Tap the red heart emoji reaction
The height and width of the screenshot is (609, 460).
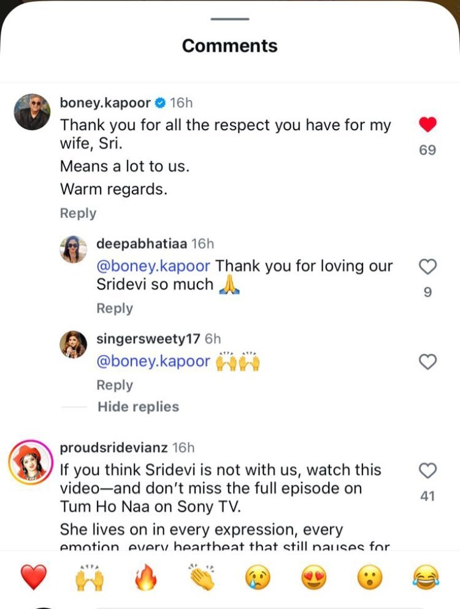tap(34, 578)
